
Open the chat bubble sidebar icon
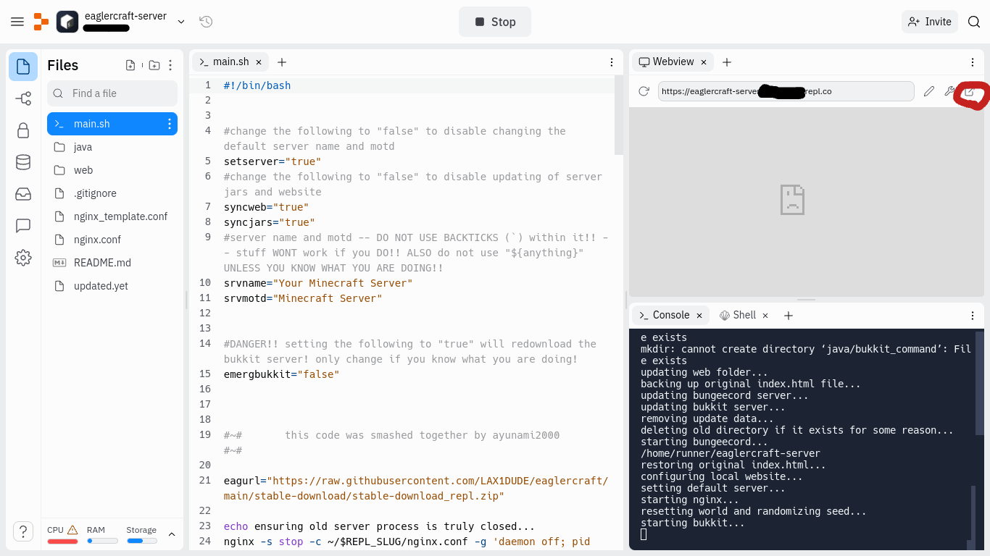(23, 226)
